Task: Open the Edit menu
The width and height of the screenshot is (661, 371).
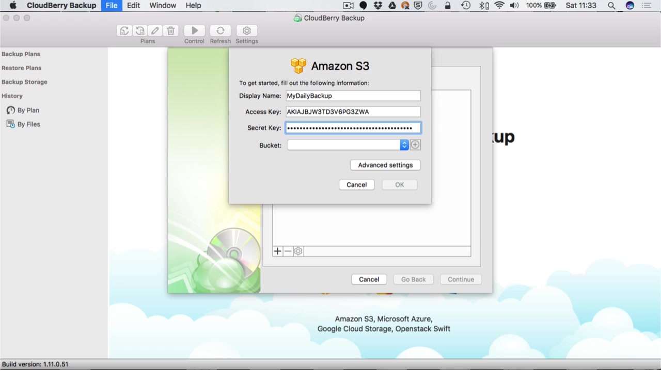Action: pos(133,6)
